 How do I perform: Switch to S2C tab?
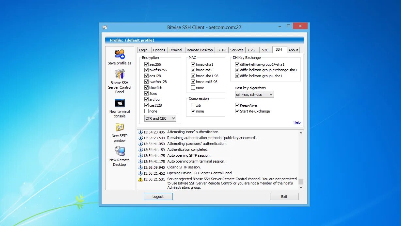(x=265, y=50)
